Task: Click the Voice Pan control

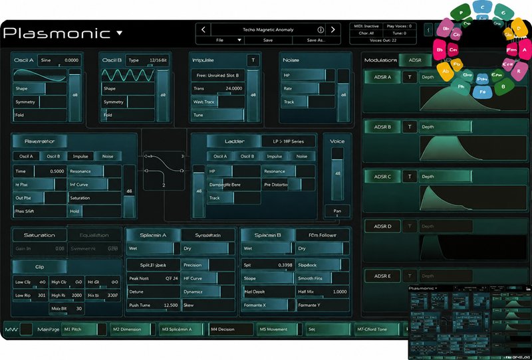Action: (337, 211)
